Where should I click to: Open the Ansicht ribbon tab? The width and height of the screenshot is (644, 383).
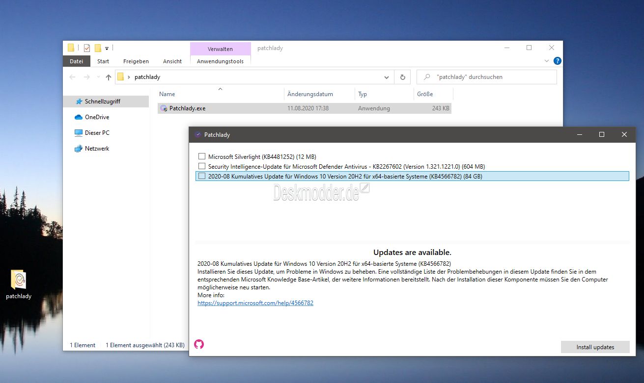tap(172, 61)
